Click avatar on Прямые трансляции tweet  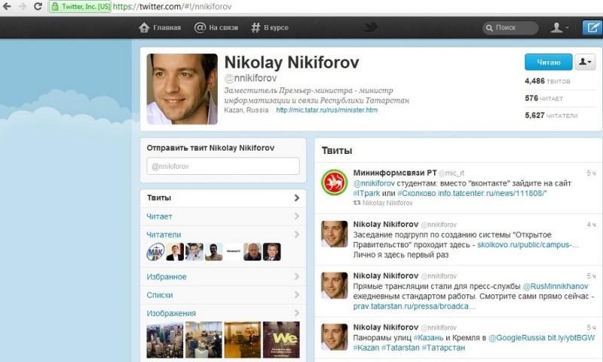click(335, 285)
